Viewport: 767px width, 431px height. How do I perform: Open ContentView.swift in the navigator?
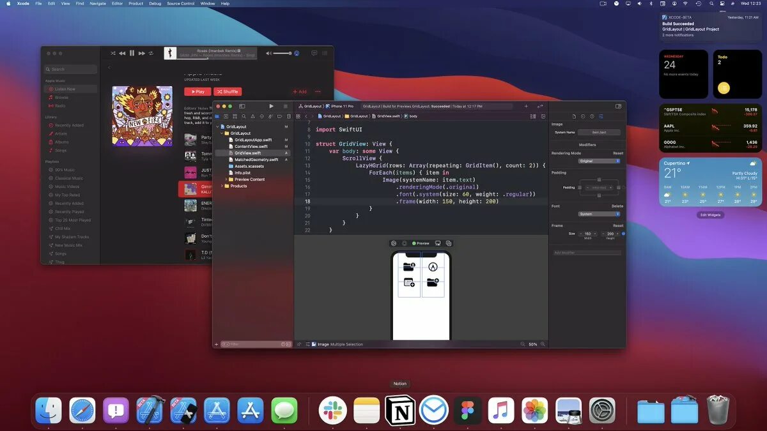(251, 146)
